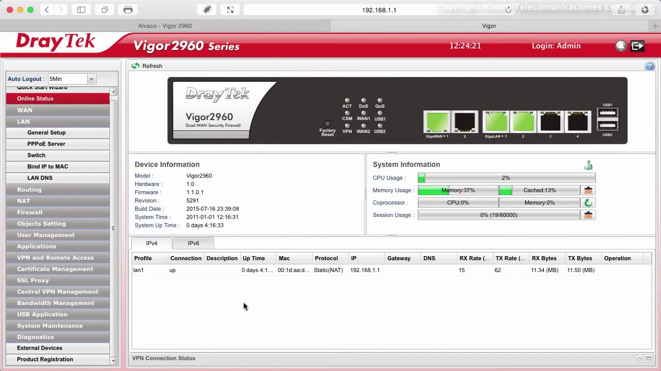
Task: Open USB Application section
Action: point(58,314)
